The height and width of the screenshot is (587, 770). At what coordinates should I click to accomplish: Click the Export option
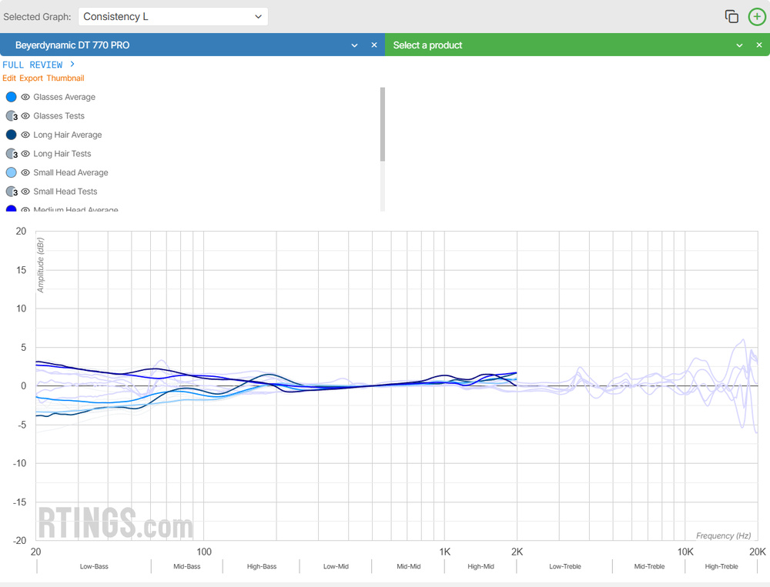[31, 78]
